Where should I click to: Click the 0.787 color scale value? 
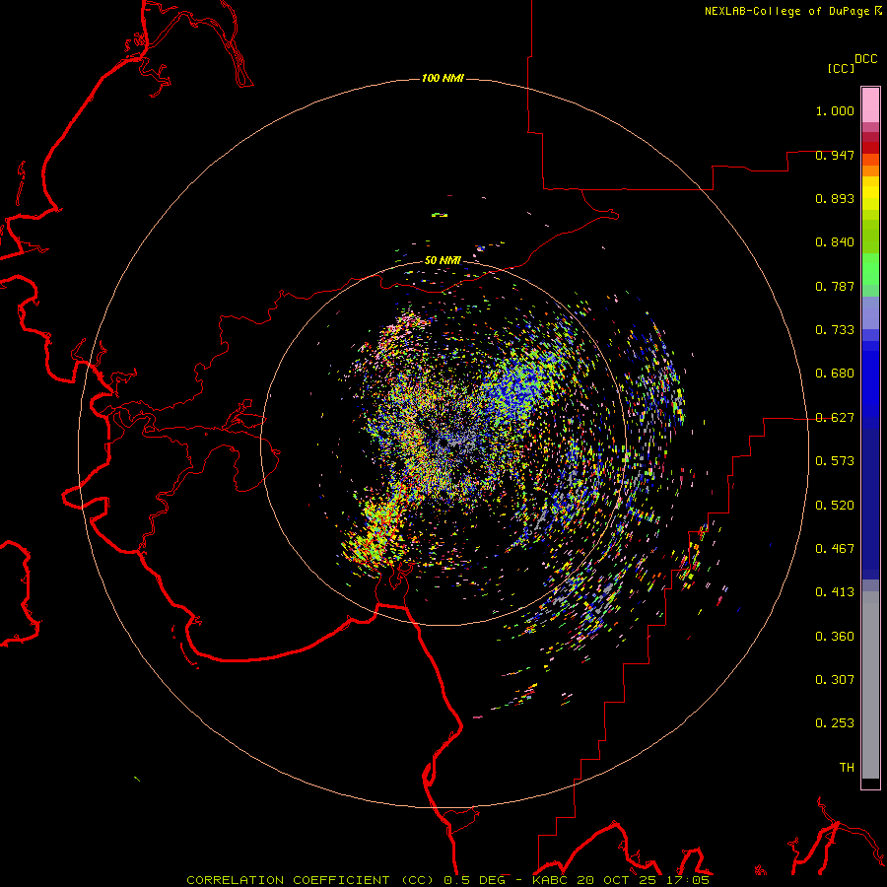(x=835, y=286)
